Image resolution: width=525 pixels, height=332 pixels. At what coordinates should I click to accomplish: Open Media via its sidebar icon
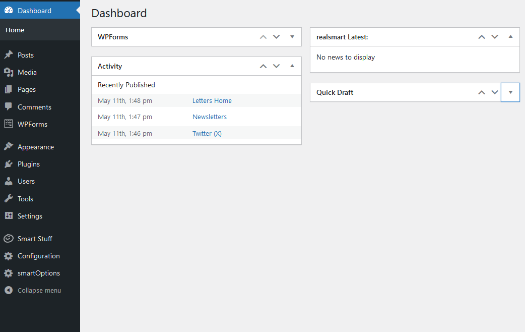(x=9, y=72)
